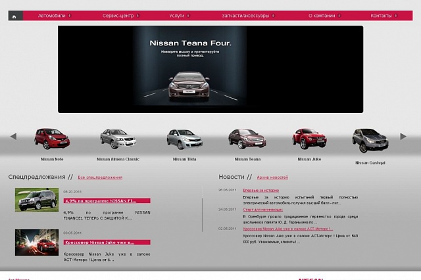The image size is (421, 280).
Task: Select the Nissan Almera Classic car image
Action: click(x=118, y=139)
